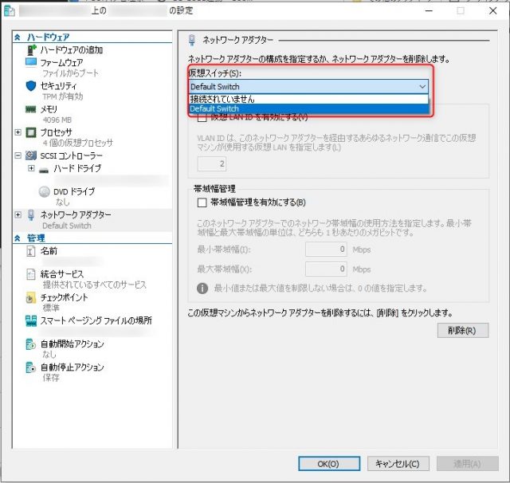
Task: Click the Processor icon
Action: (31, 132)
